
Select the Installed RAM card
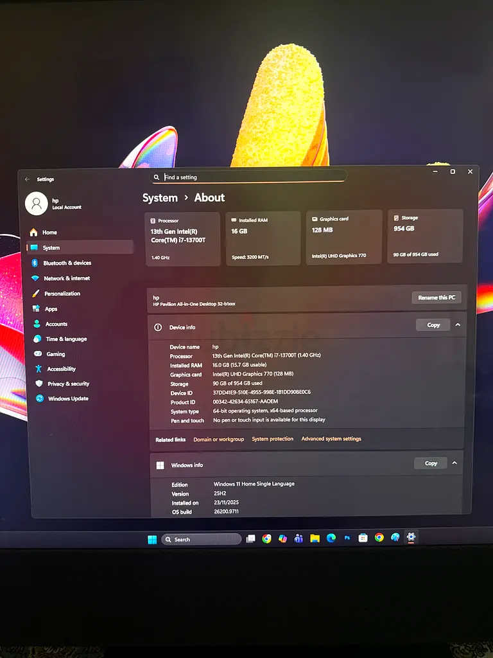[x=263, y=238]
